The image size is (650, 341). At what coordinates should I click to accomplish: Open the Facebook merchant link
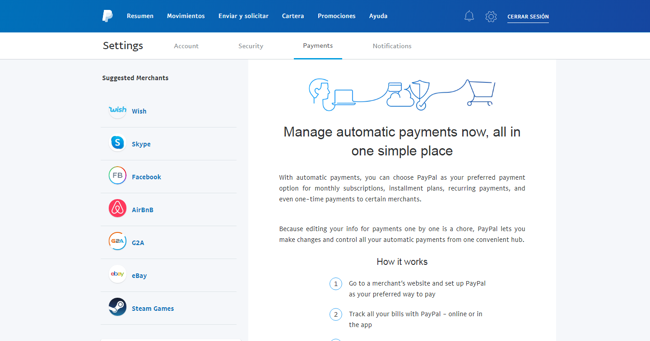[146, 177]
